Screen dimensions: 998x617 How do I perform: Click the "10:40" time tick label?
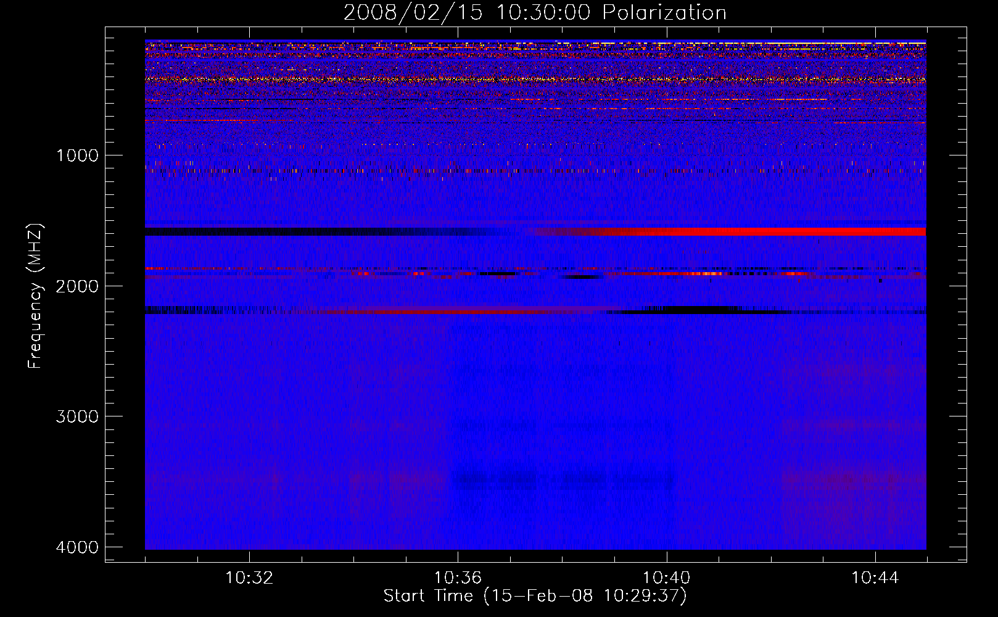click(x=667, y=578)
